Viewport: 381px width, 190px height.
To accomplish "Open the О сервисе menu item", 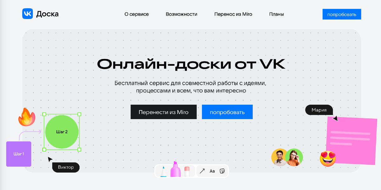I will pyautogui.click(x=137, y=14).
